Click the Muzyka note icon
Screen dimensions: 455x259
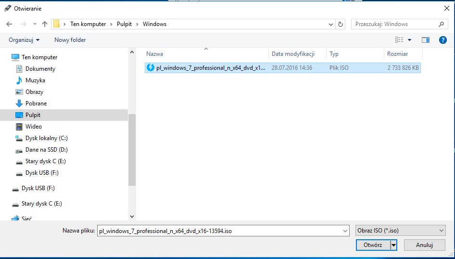[x=19, y=80]
